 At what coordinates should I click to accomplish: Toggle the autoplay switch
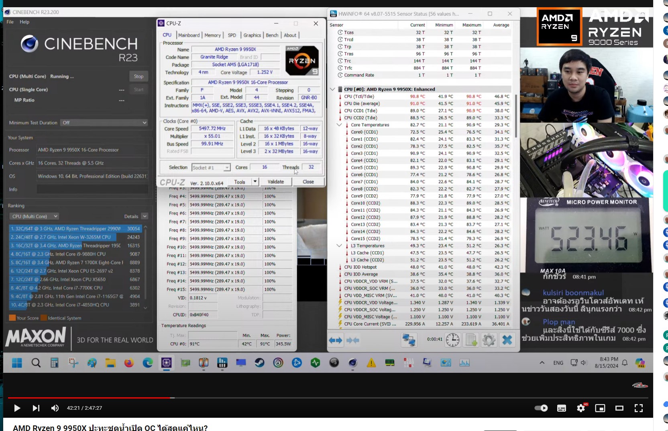541,408
